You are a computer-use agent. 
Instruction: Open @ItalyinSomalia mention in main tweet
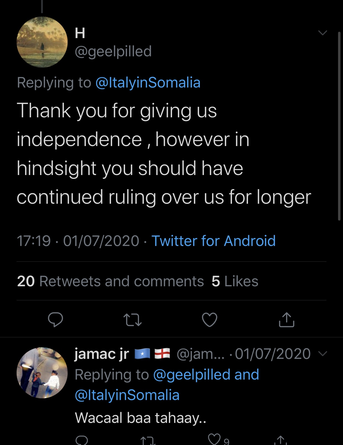pos(148,83)
